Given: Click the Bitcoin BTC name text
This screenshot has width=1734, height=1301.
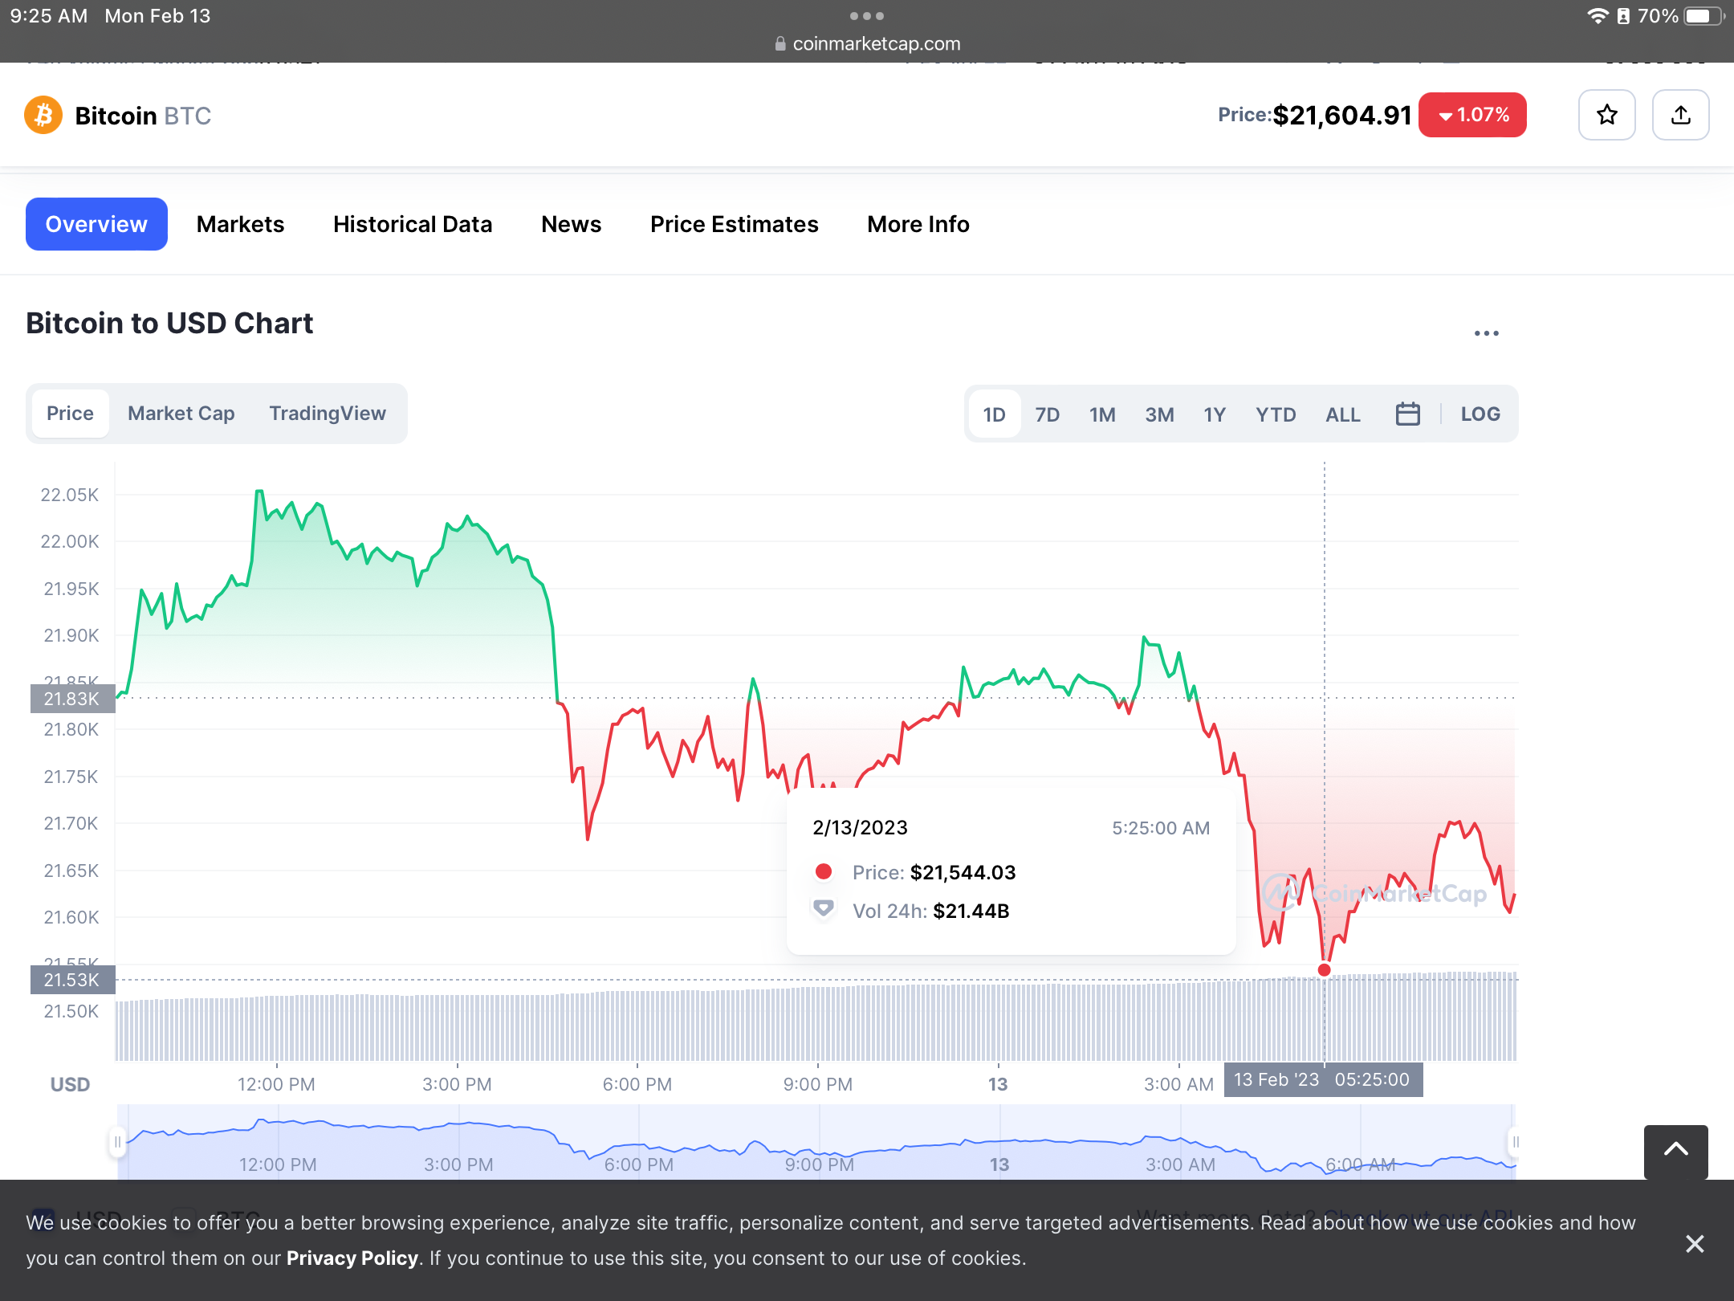Looking at the screenshot, I should coord(143,116).
